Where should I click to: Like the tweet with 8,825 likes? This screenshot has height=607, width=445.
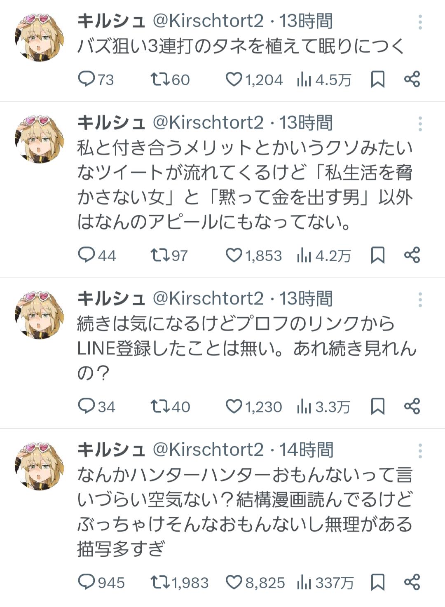(x=255, y=583)
